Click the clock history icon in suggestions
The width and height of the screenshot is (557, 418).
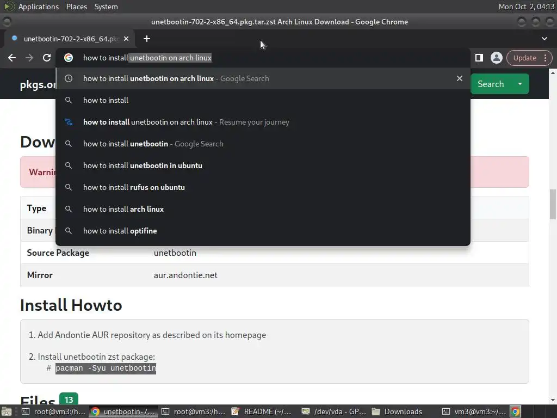[69, 78]
